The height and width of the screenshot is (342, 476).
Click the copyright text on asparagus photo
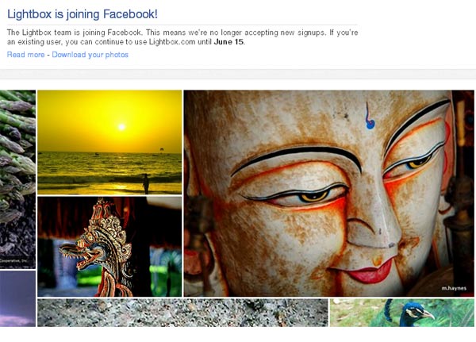[14, 260]
